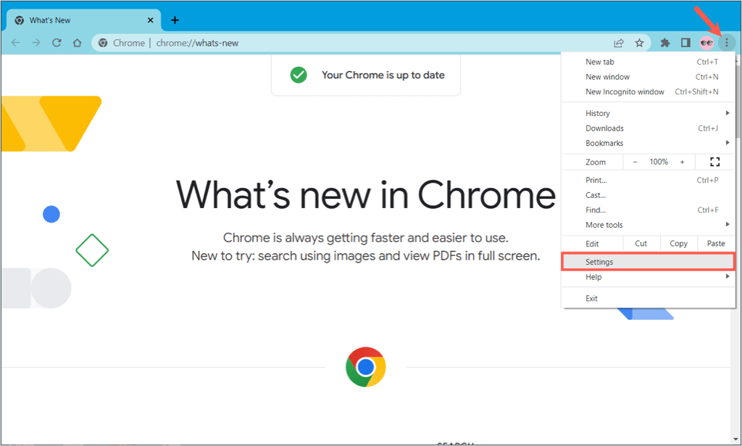Click the Paste button in Edit row
This screenshot has width=742, height=446.
click(716, 244)
